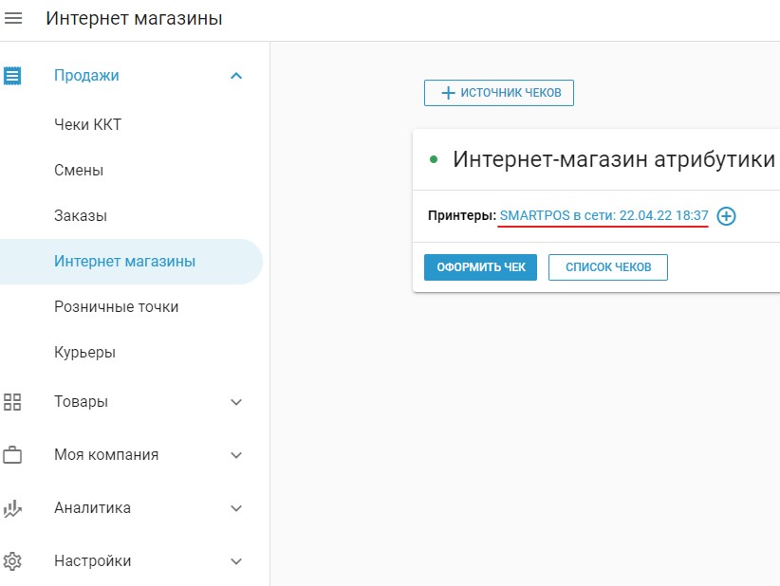Collapse the Продажи section chevron
Viewport: 780px width, 586px height.
coord(236,76)
